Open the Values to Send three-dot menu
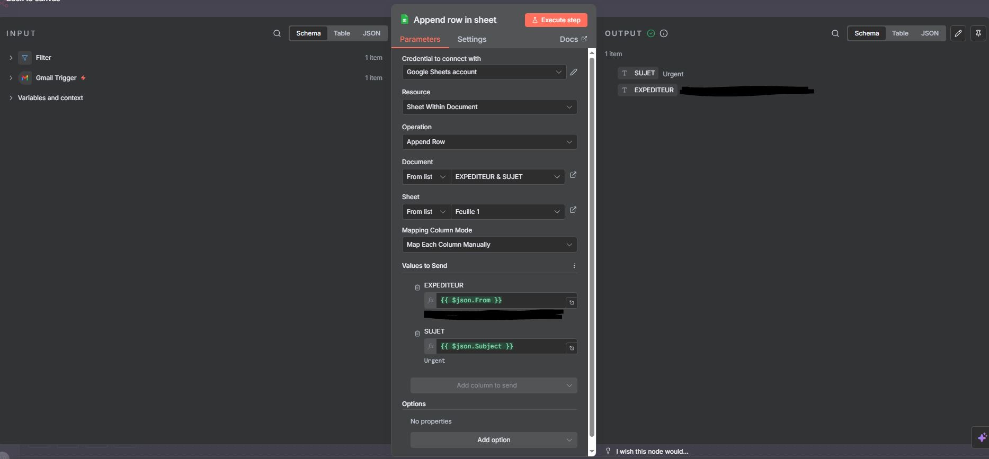Image resolution: width=989 pixels, height=459 pixels. [x=574, y=266]
